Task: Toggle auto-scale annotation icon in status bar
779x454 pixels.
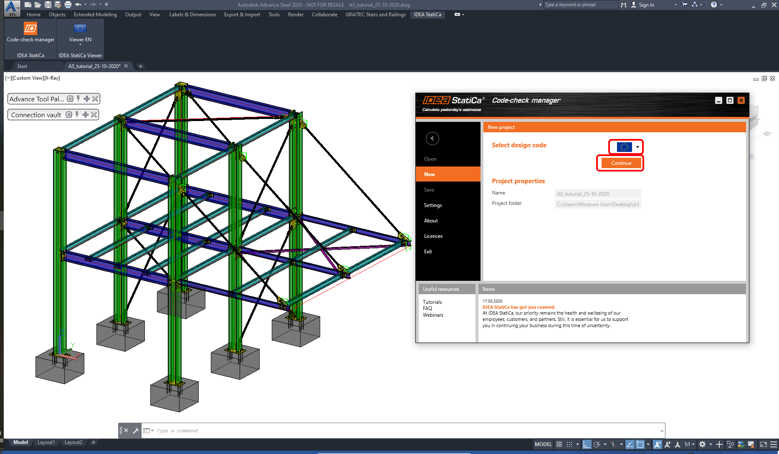Action: (668, 444)
